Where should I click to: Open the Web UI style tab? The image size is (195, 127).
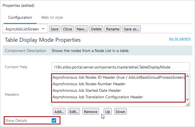pos(52,17)
